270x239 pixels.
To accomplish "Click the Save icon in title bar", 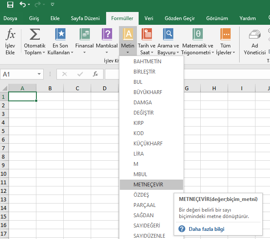I will tap(10, 5).
